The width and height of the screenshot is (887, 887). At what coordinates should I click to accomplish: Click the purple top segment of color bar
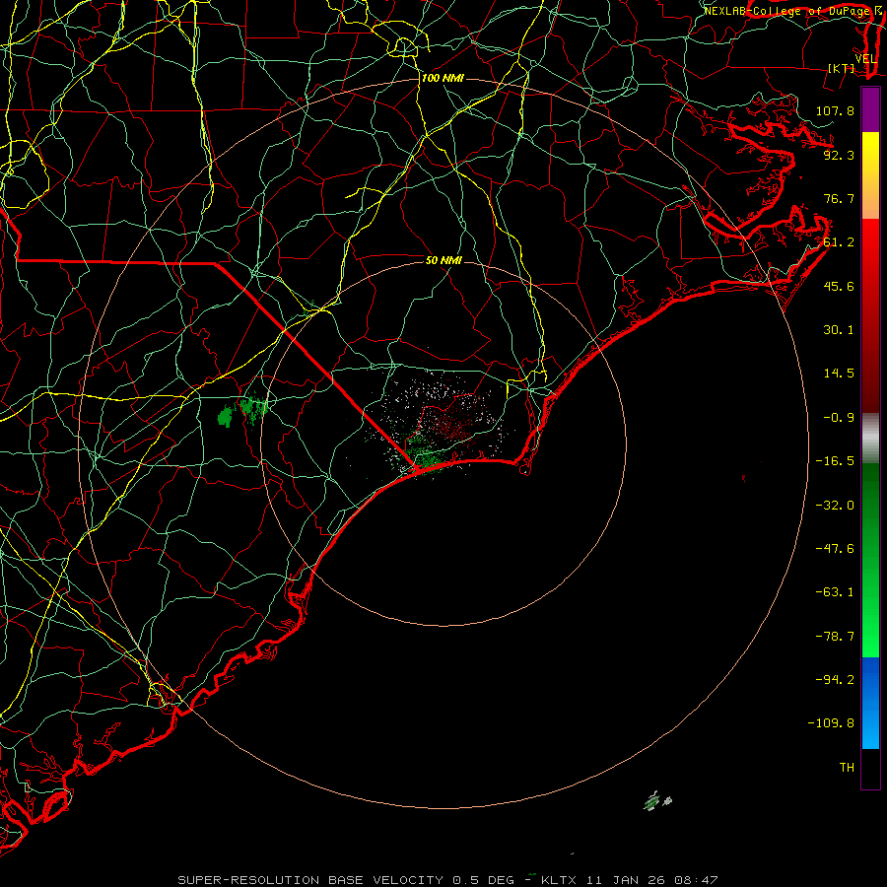(x=870, y=110)
